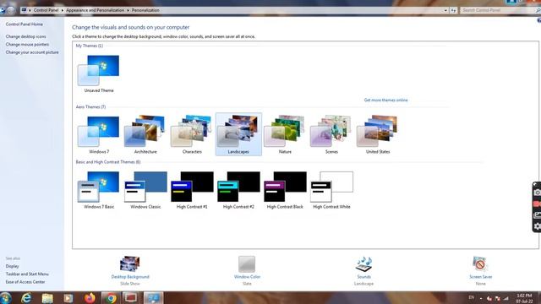This screenshot has width=541, height=304.
Task: Open Windows Explorer folder in taskbar
Action: (47, 298)
